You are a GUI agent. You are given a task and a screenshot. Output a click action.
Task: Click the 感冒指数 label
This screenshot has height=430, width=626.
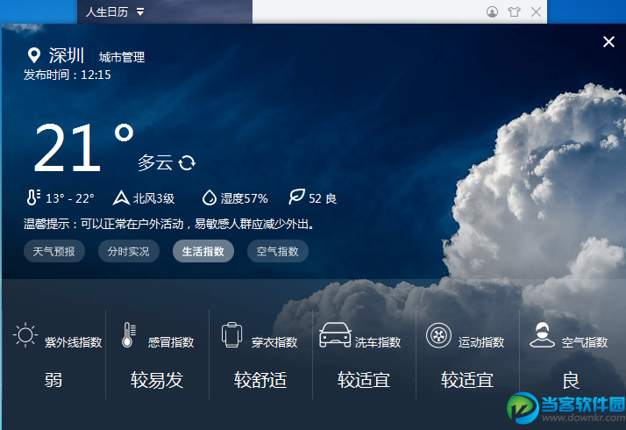(x=171, y=342)
